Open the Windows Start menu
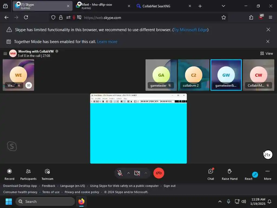The height and width of the screenshot is (208, 277). (x=9, y=201)
